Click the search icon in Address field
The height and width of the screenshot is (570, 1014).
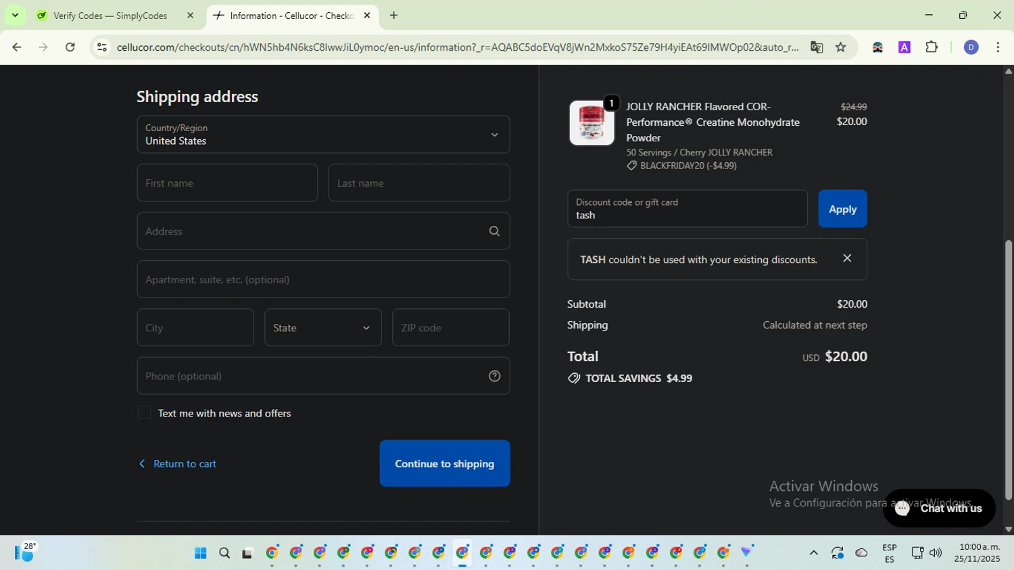click(x=494, y=231)
